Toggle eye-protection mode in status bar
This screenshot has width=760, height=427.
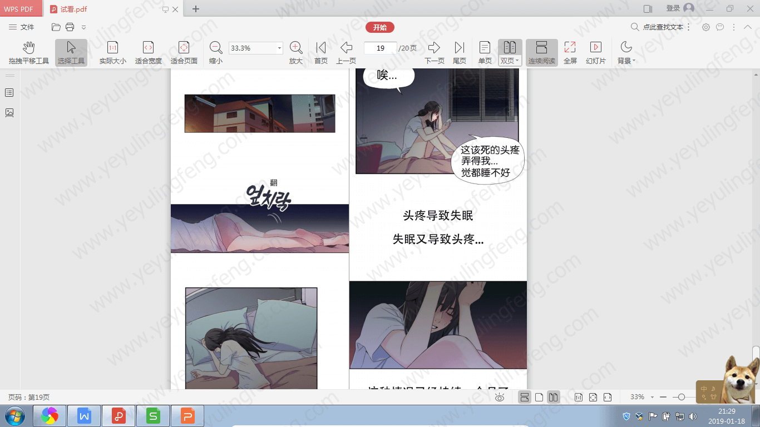(x=500, y=397)
